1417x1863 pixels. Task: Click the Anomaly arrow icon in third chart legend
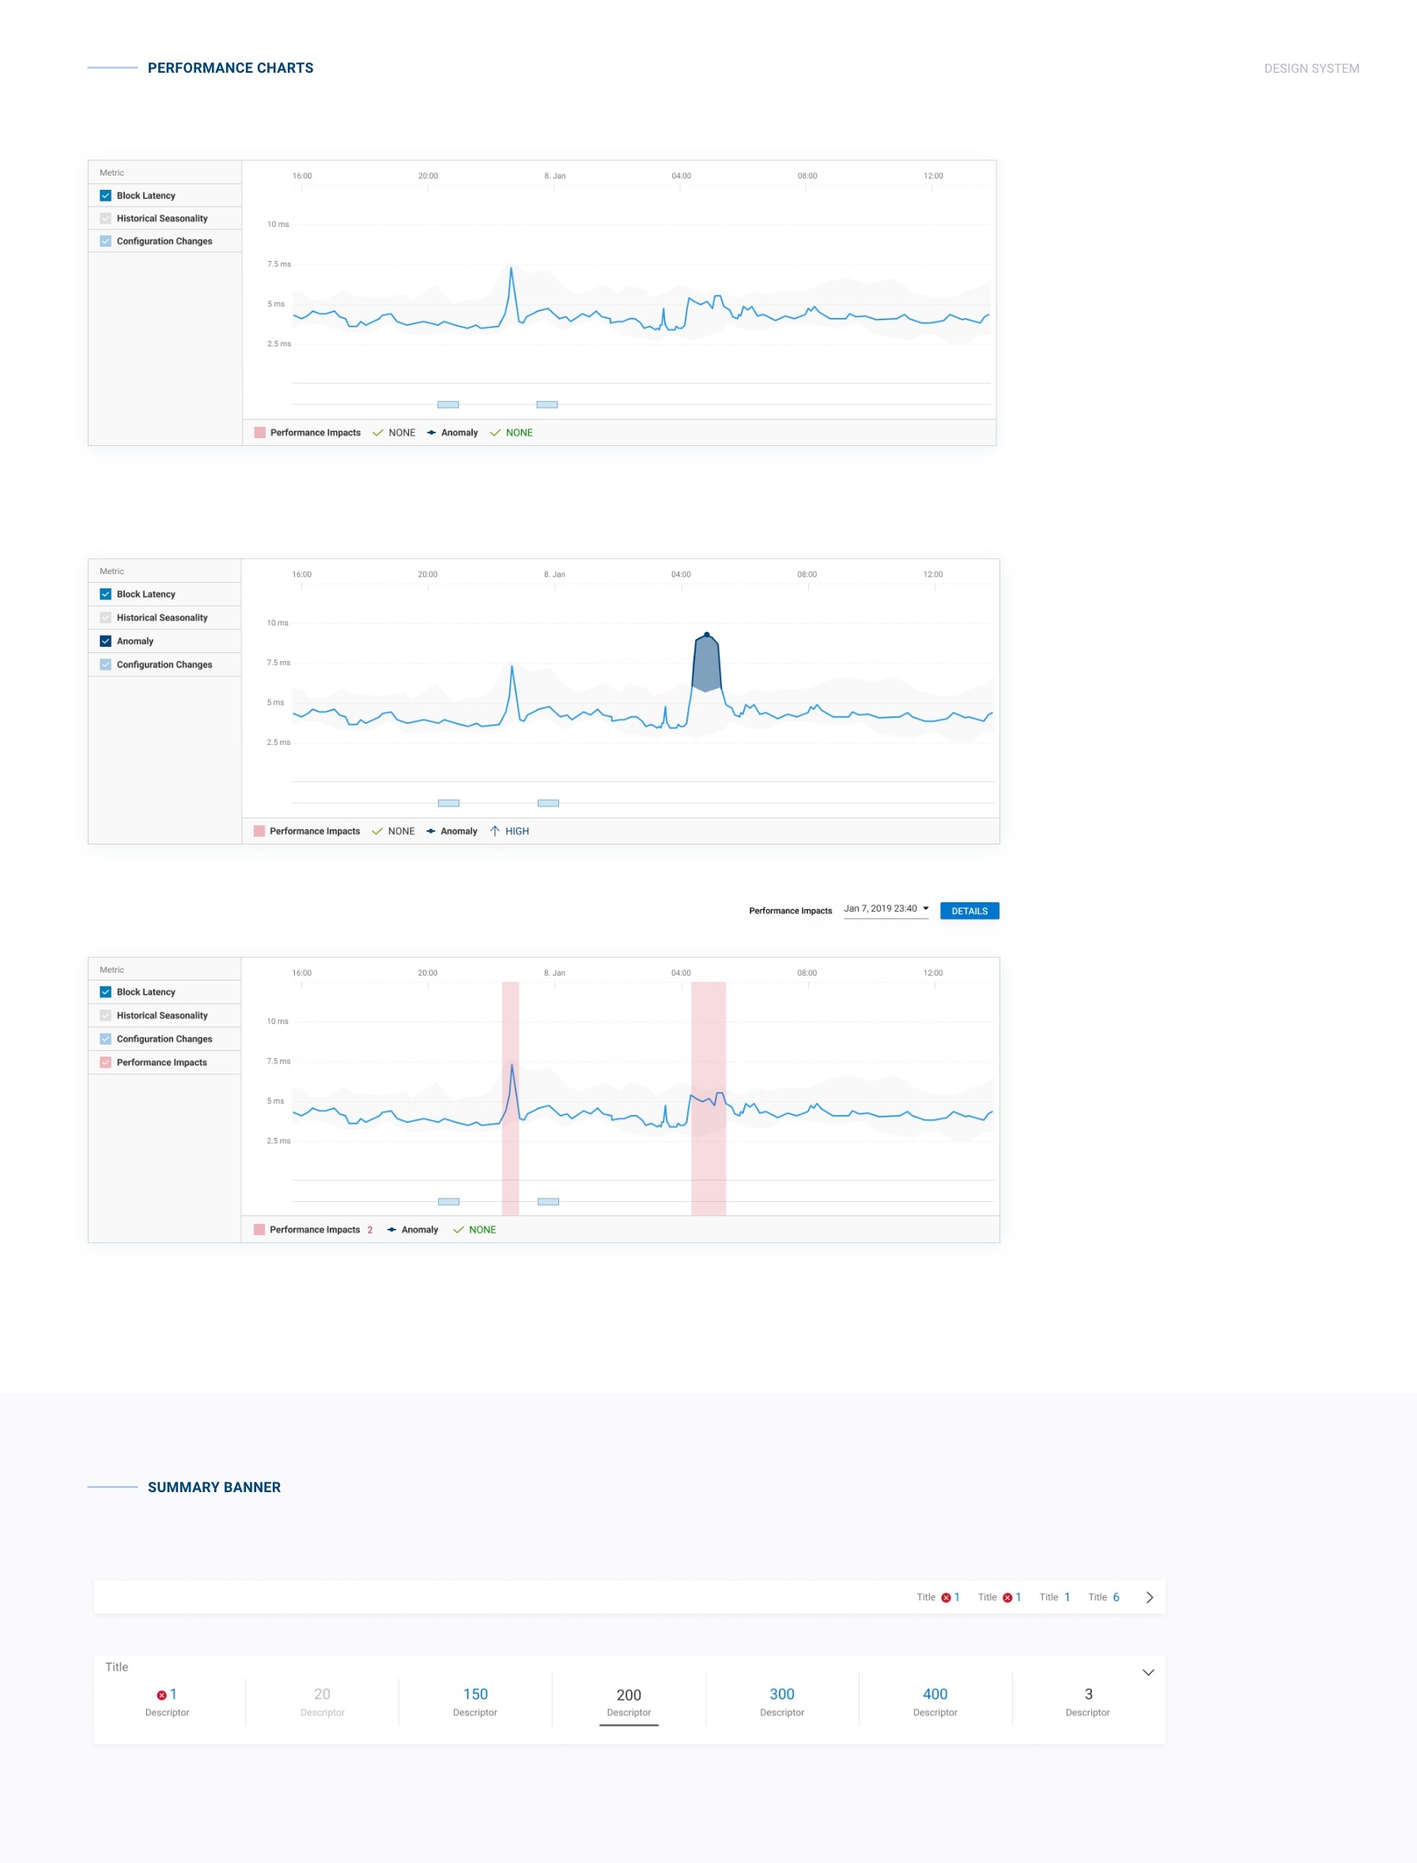pyautogui.click(x=391, y=1230)
